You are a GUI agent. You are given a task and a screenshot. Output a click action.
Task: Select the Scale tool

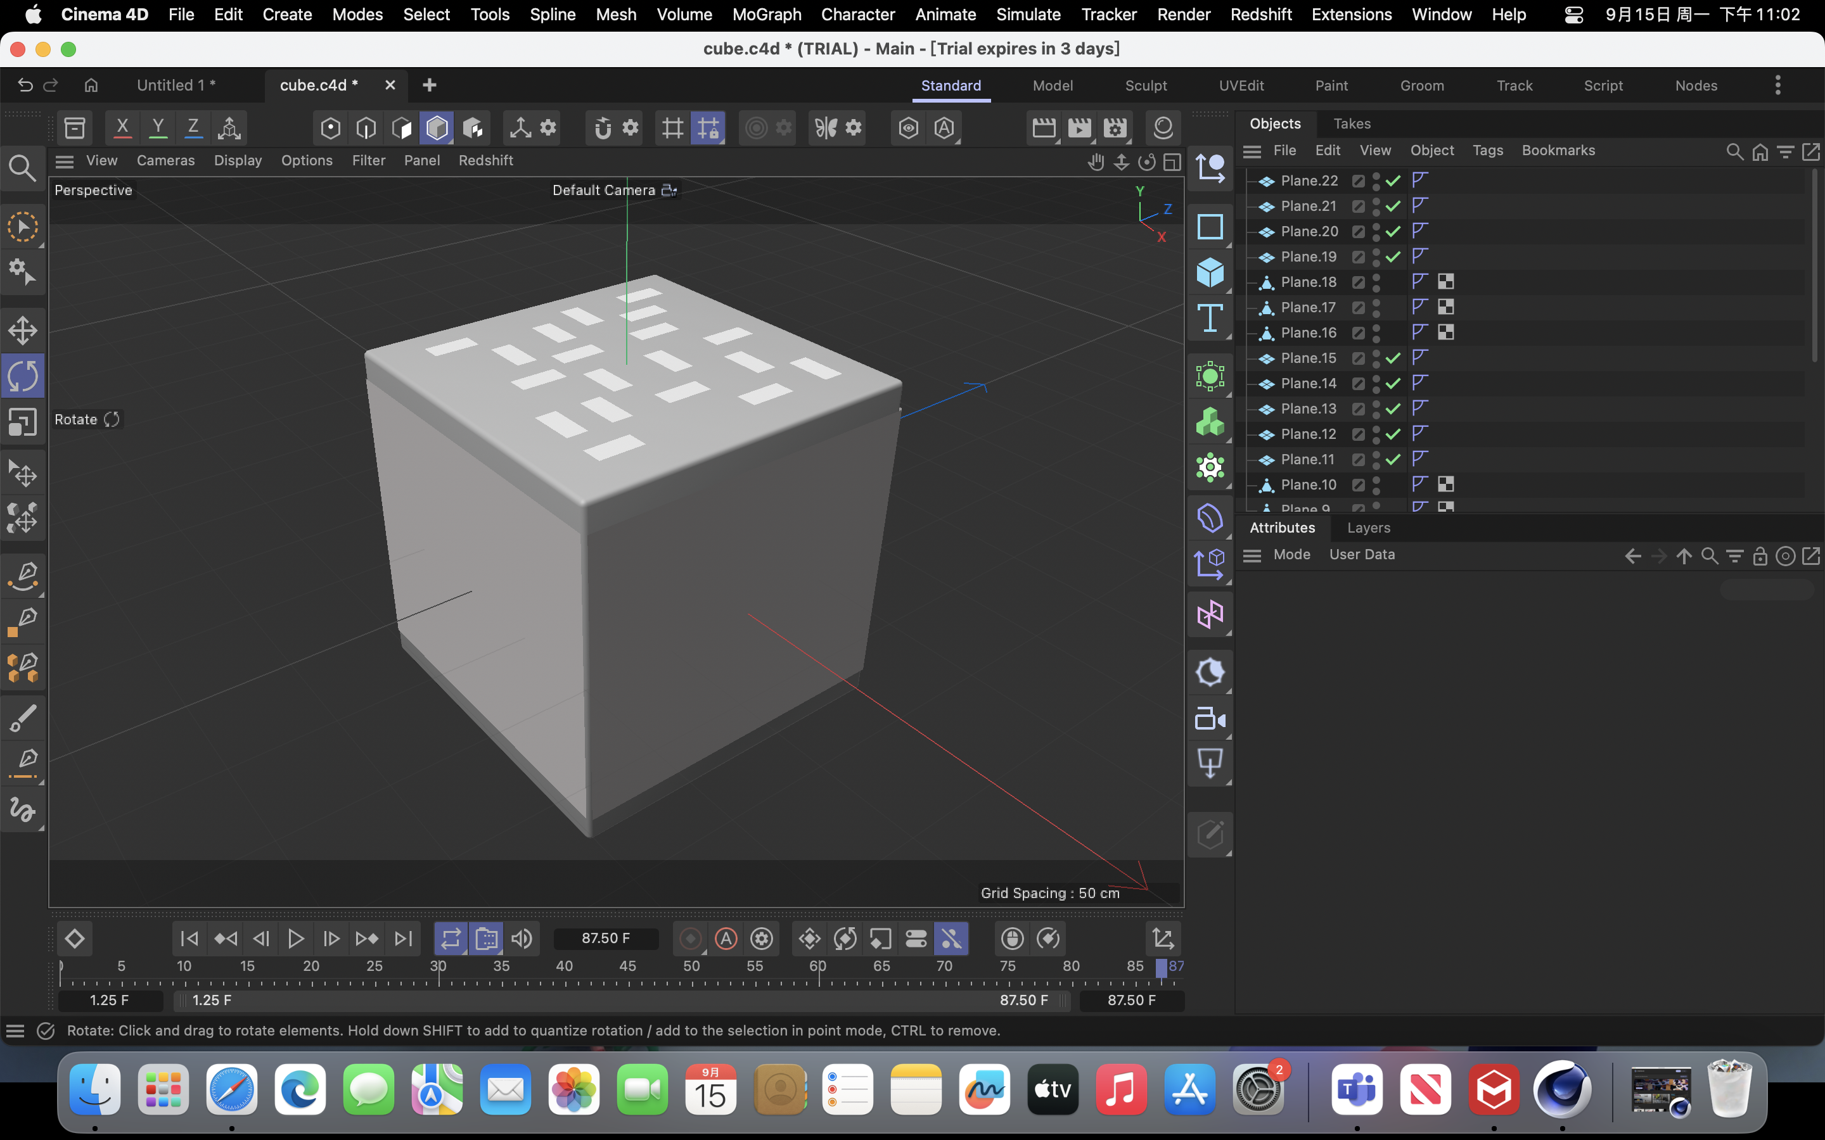tap(23, 421)
